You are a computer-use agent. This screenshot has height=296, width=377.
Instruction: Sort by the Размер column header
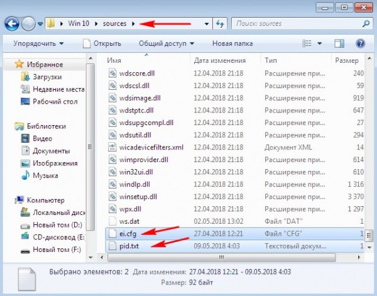tap(348, 60)
